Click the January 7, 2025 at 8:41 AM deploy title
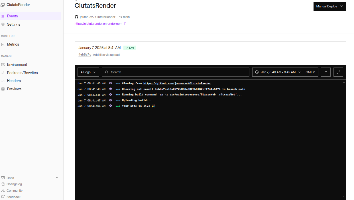The image size is (354, 200). 99,48
